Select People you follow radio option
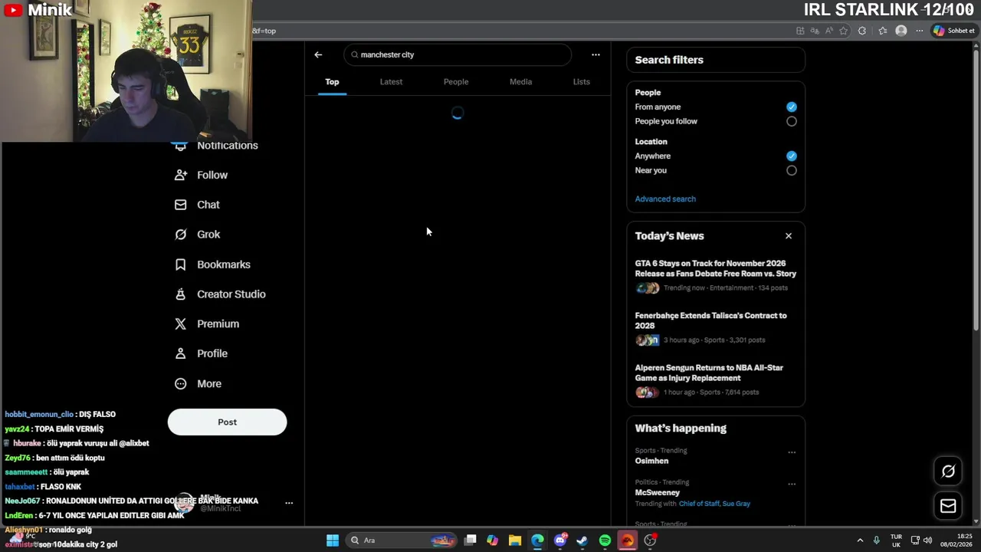Image resolution: width=981 pixels, height=552 pixels. [792, 121]
